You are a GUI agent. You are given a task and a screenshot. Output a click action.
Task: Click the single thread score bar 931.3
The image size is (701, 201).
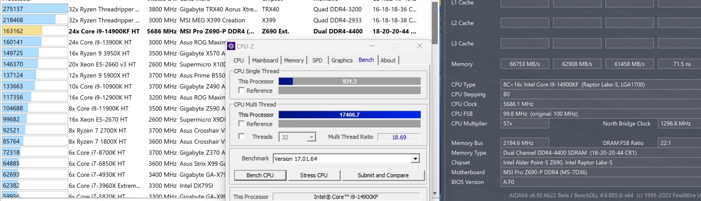point(350,81)
